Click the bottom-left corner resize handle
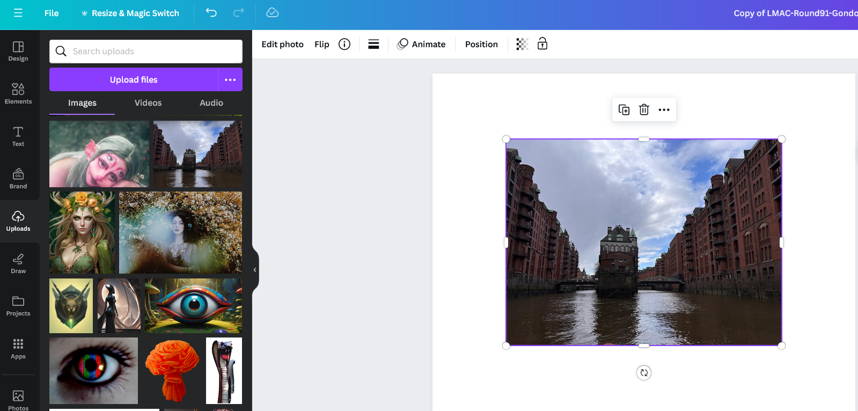The height and width of the screenshot is (411, 858). click(506, 346)
